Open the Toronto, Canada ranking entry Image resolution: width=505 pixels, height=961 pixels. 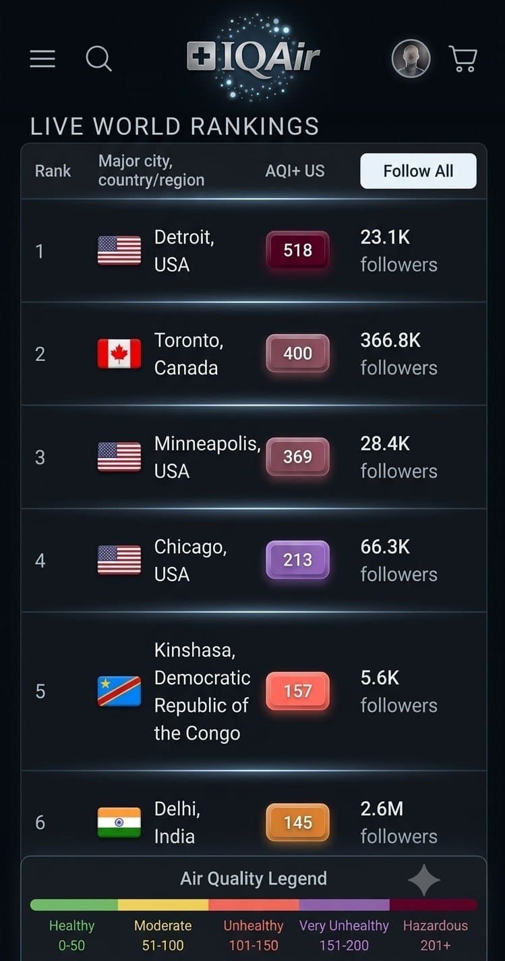pyautogui.click(x=254, y=354)
